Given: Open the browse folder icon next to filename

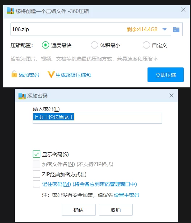Looking at the screenshot, I should pyautogui.click(x=176, y=30).
